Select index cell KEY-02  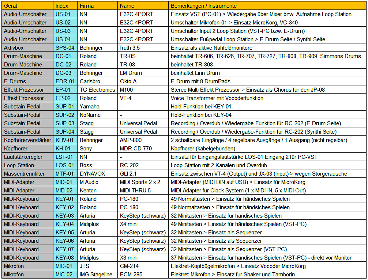click(x=65, y=207)
